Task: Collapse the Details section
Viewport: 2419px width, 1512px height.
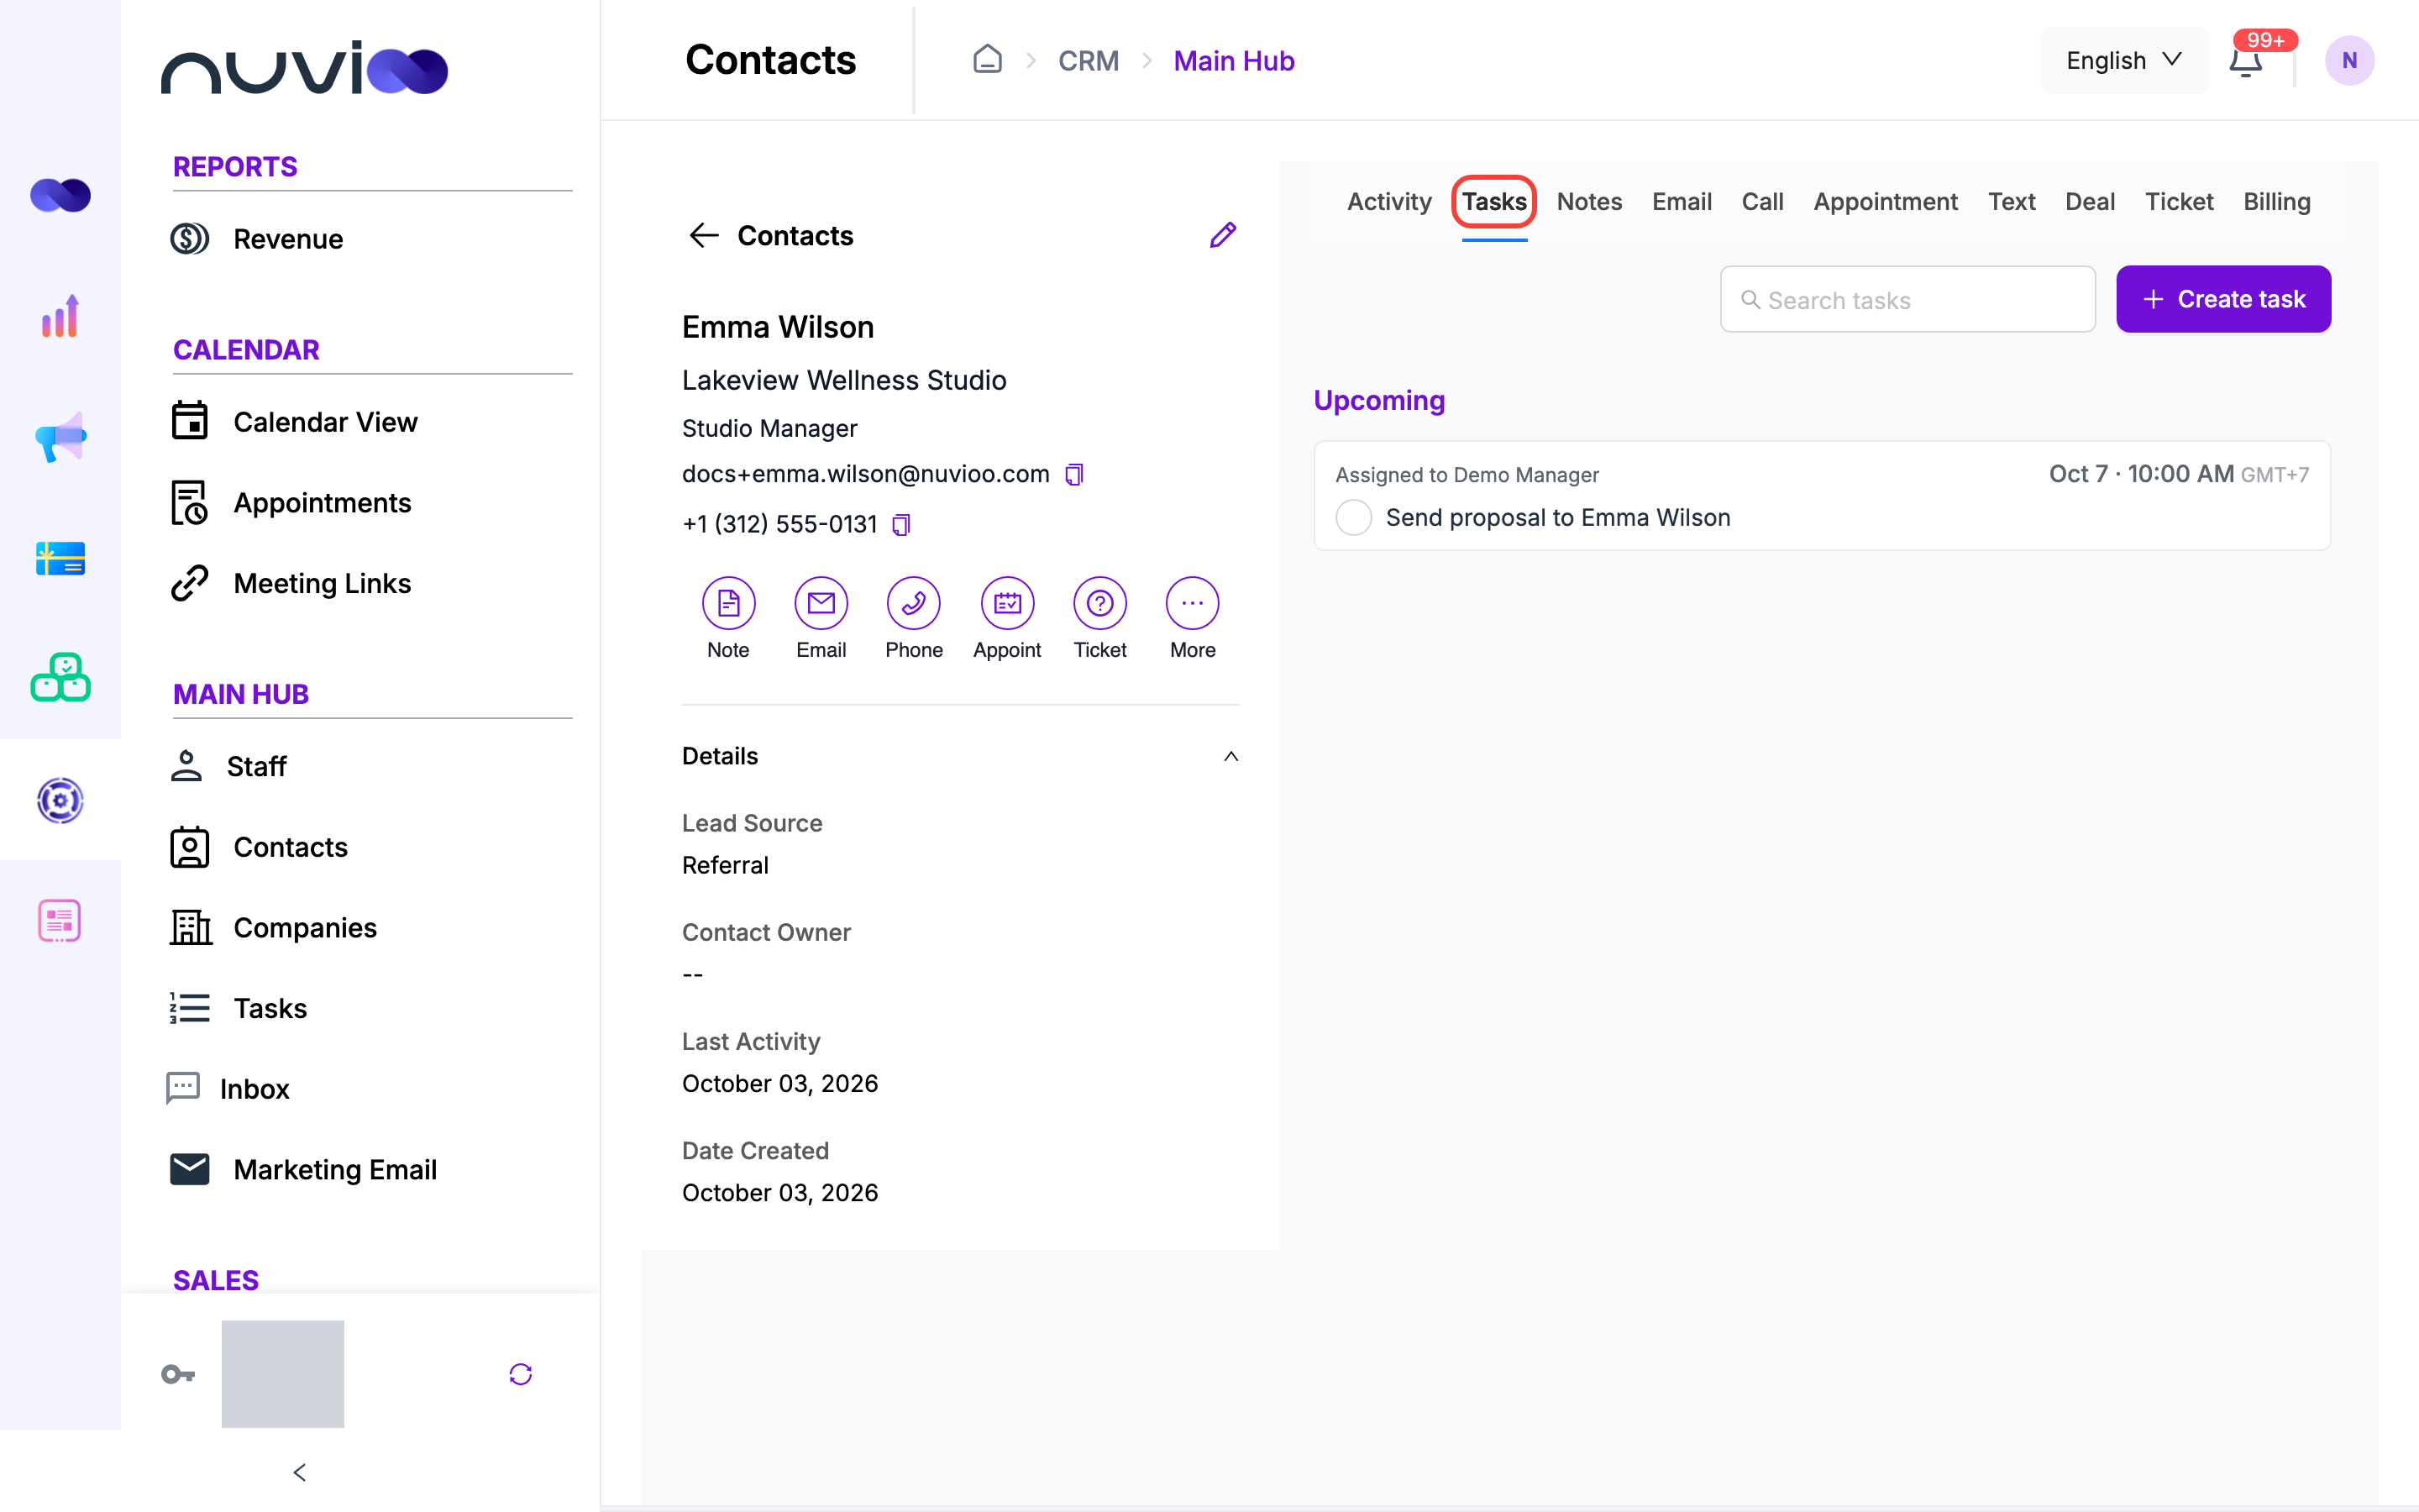Action: [1230, 756]
